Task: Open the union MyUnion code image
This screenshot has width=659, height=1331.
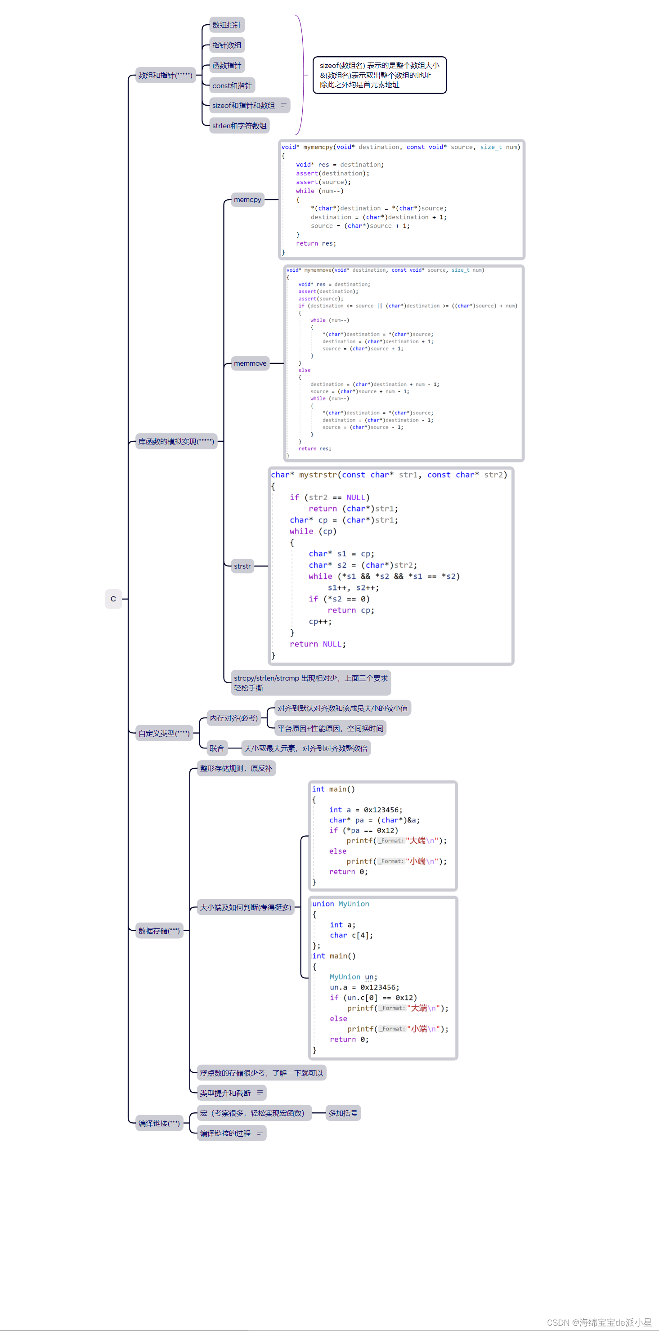Action: coord(383,978)
